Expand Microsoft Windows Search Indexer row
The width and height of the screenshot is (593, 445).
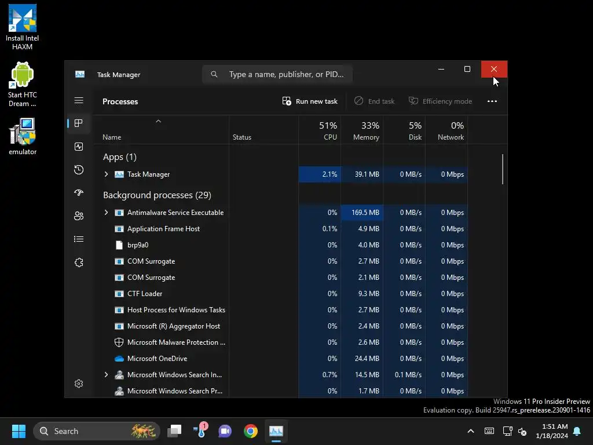[107, 375]
